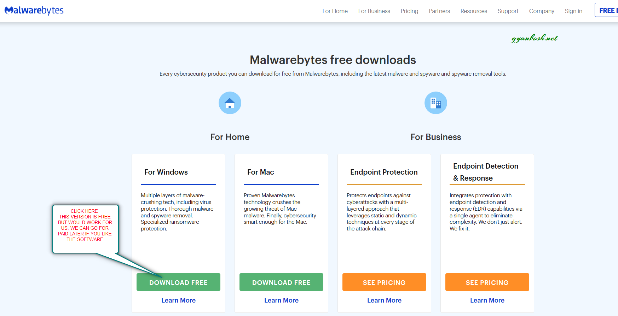See pricing for Endpoint Protection
Viewport: 618px width, 316px height.
click(x=384, y=282)
